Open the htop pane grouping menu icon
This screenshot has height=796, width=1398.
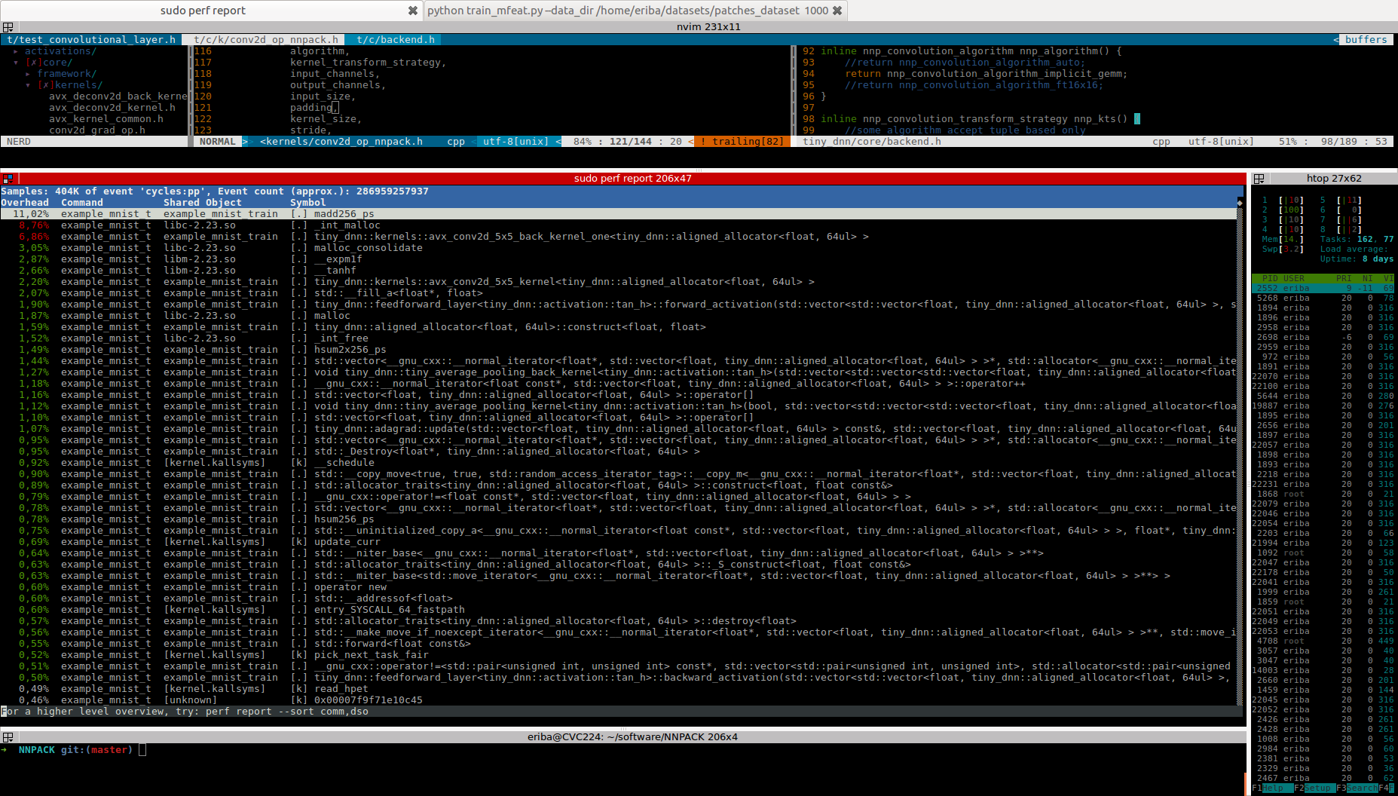tap(1259, 179)
